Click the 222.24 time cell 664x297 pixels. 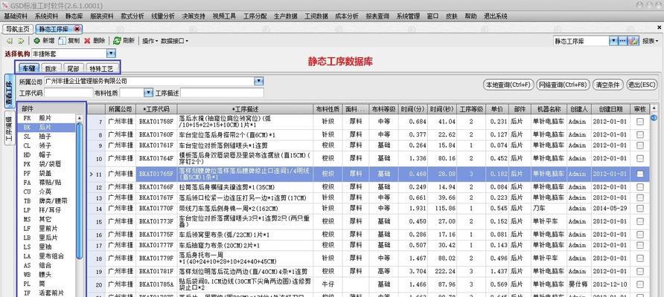(442, 271)
